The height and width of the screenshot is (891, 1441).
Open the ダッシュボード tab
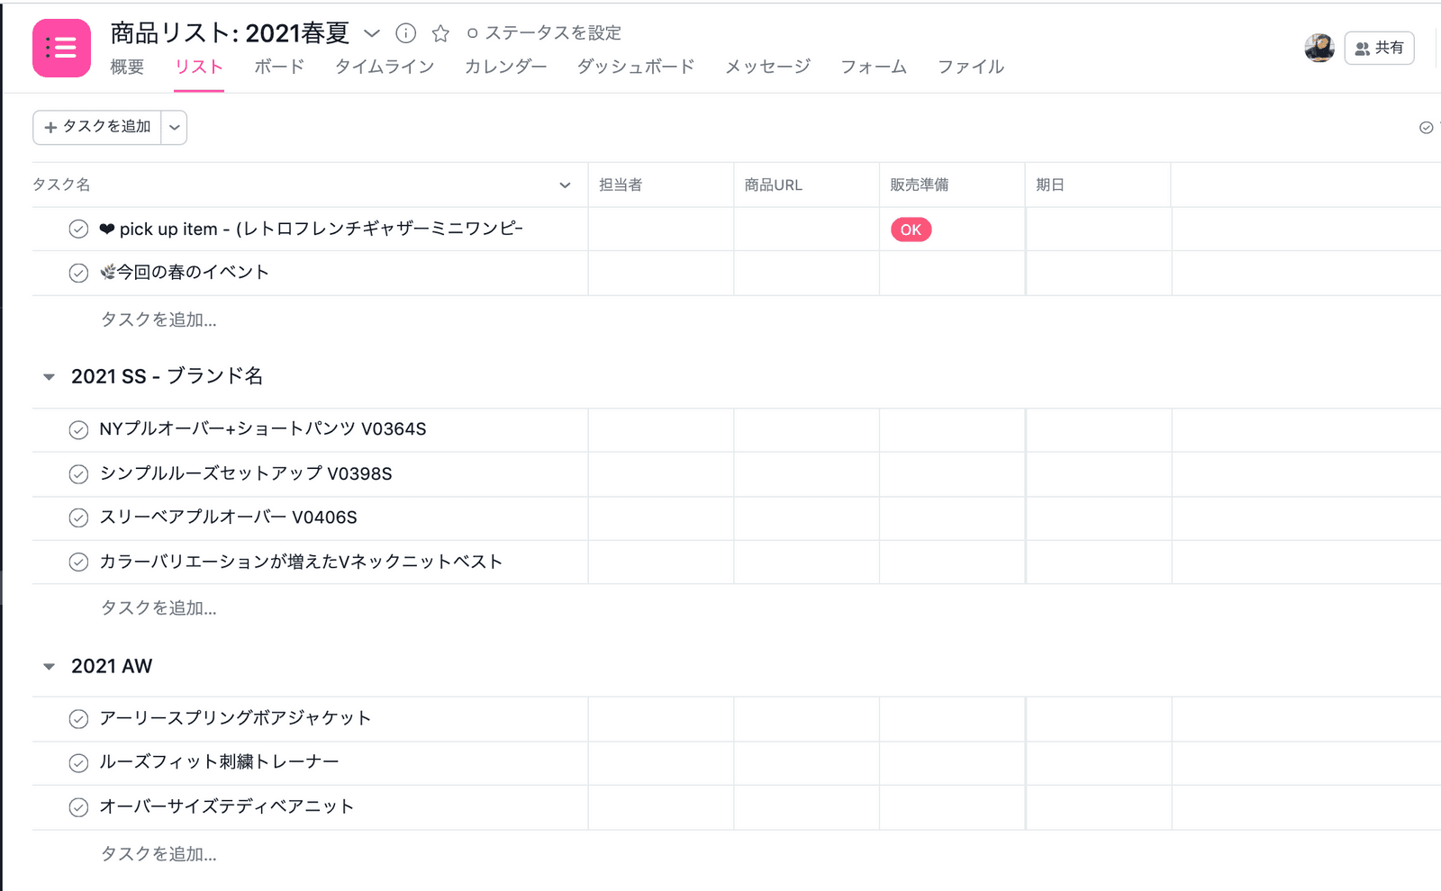636,67
